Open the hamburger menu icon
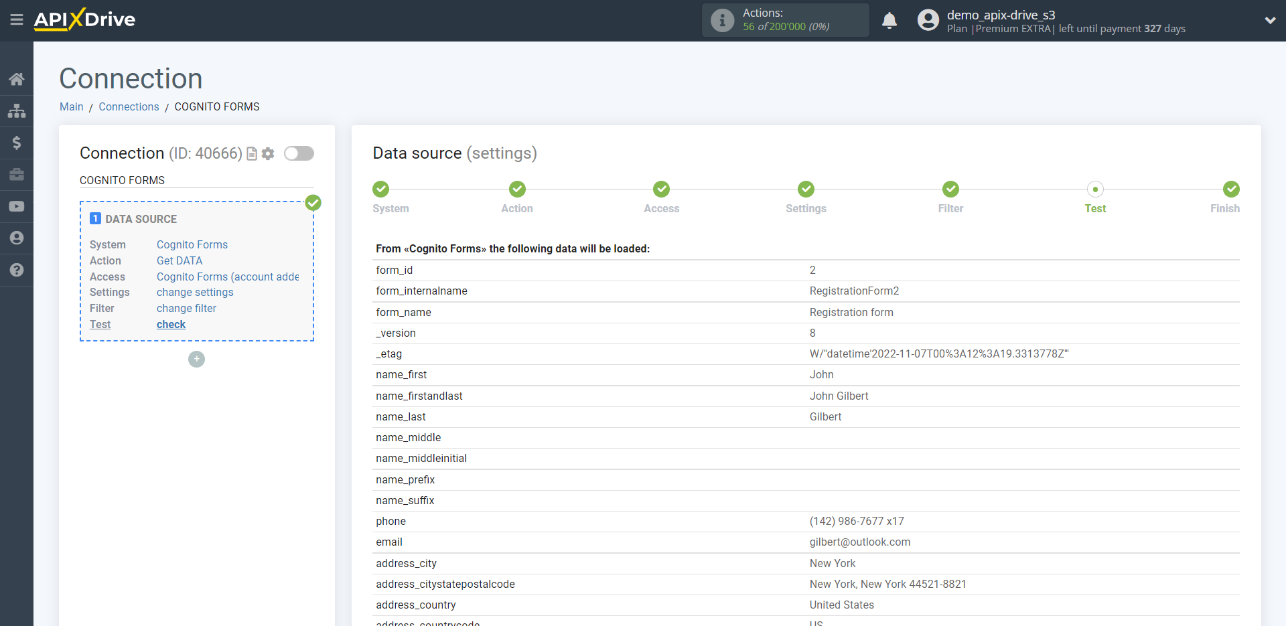Screen dimensions: 1286x626 coord(17,20)
